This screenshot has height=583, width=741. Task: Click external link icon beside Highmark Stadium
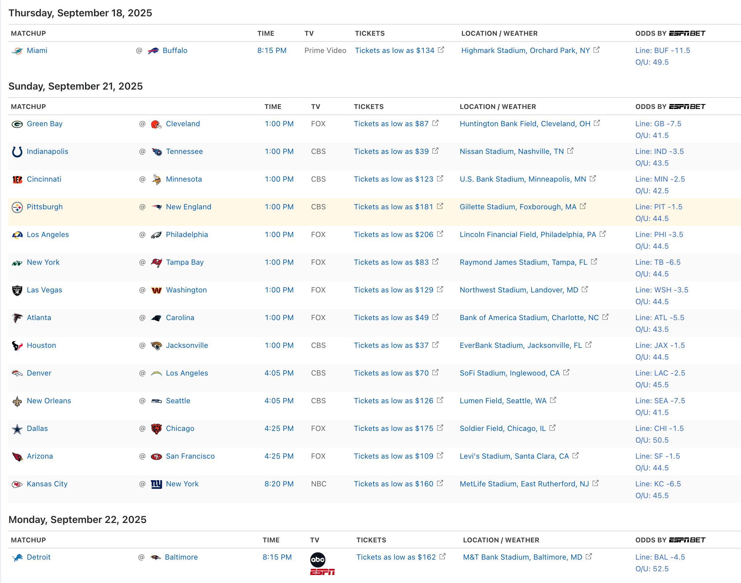[597, 50]
